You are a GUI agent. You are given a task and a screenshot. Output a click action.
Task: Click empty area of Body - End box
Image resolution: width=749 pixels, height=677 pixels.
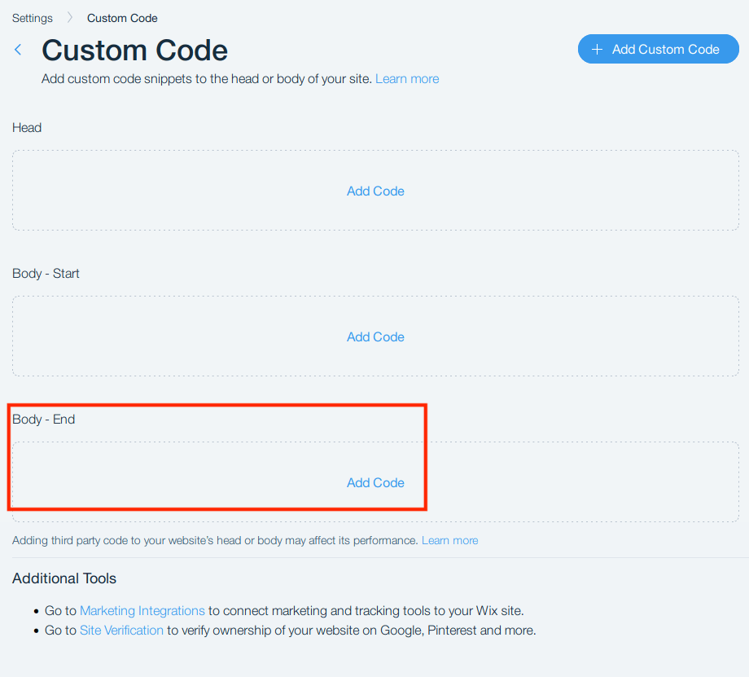pyautogui.click(x=573, y=482)
